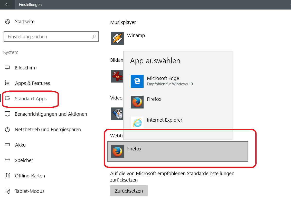Click the Startseite gear icon
The image size is (291, 199).
tap(7, 21)
